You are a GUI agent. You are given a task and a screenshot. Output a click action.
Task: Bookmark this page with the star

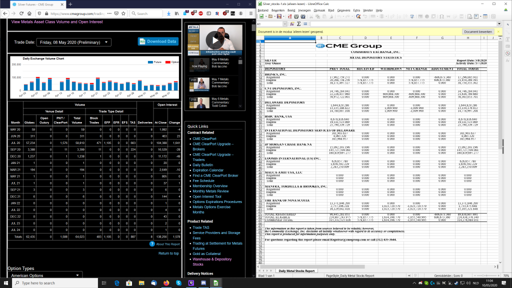coord(123,13)
